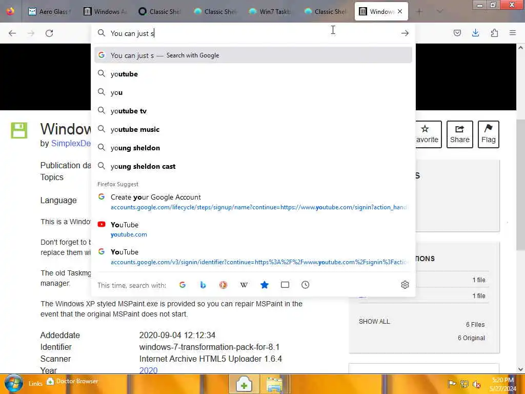Select the 'youtube music' suggestion

point(253,129)
